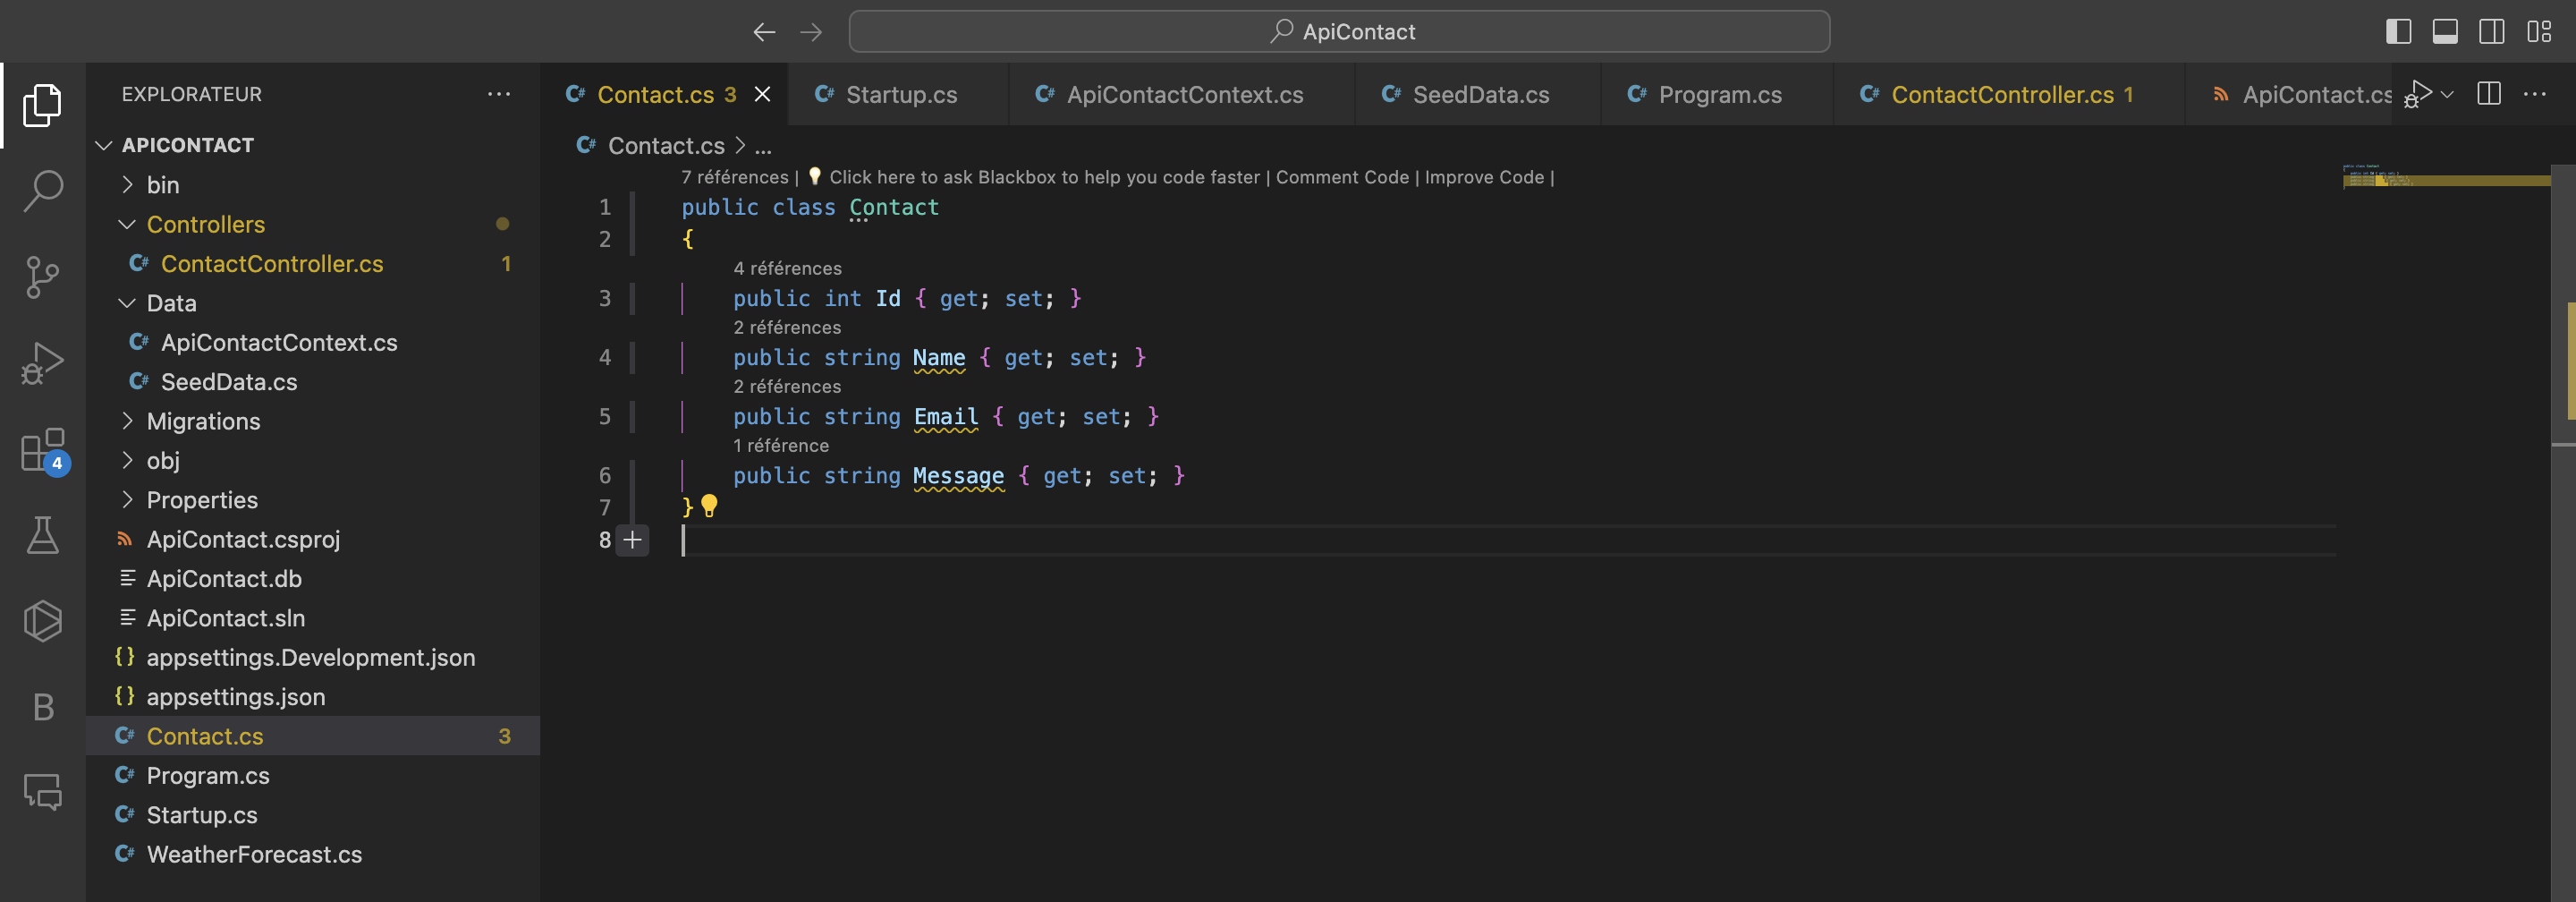
Task: Click the Blackbox lightbulb in code lens
Action: pyautogui.click(x=814, y=176)
